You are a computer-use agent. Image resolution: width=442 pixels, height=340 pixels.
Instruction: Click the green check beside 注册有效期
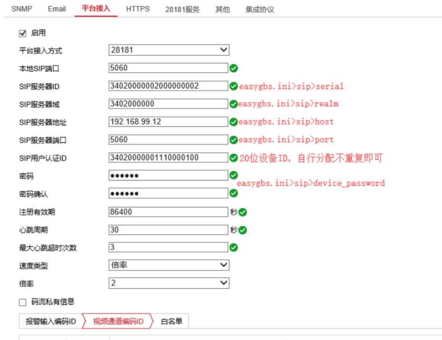click(x=243, y=212)
